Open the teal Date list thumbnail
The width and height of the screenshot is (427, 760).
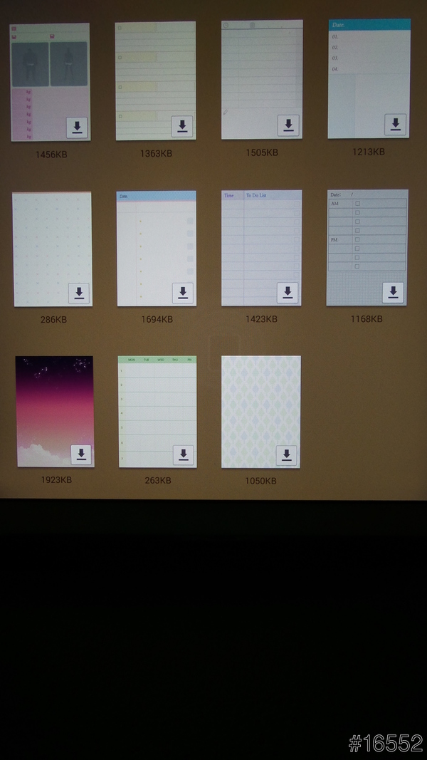(369, 78)
